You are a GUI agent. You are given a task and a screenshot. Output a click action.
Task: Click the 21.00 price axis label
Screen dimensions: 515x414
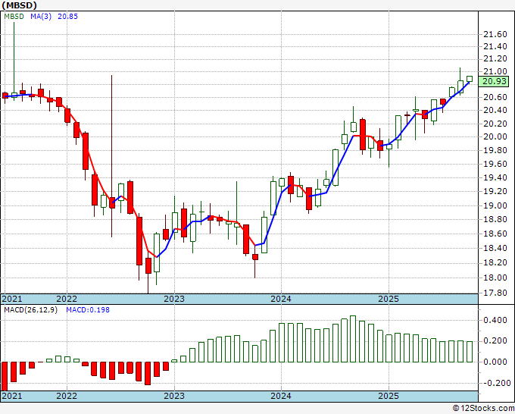coord(495,72)
